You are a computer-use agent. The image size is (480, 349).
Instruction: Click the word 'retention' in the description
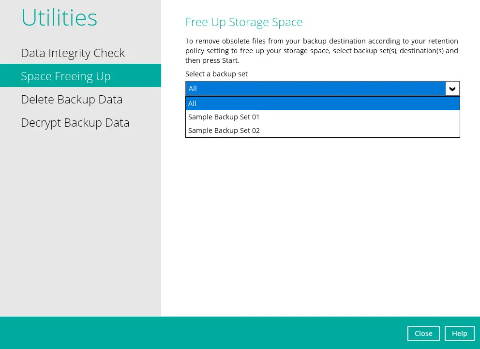pos(442,41)
